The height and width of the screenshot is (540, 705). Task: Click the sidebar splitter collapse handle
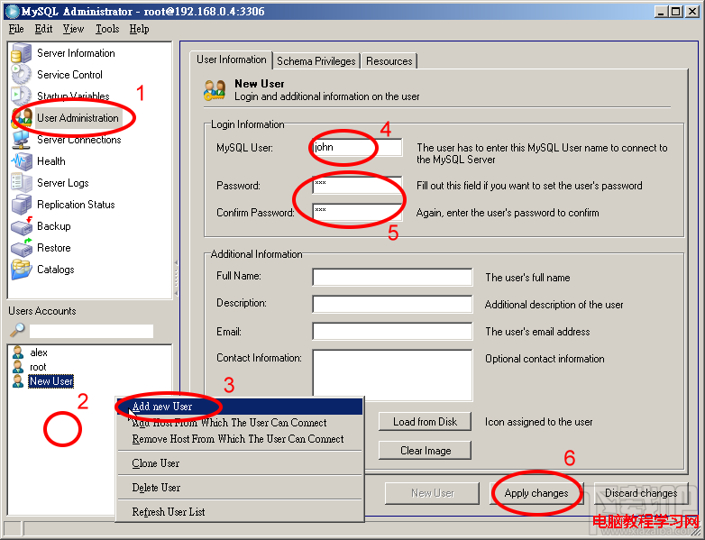(177, 278)
